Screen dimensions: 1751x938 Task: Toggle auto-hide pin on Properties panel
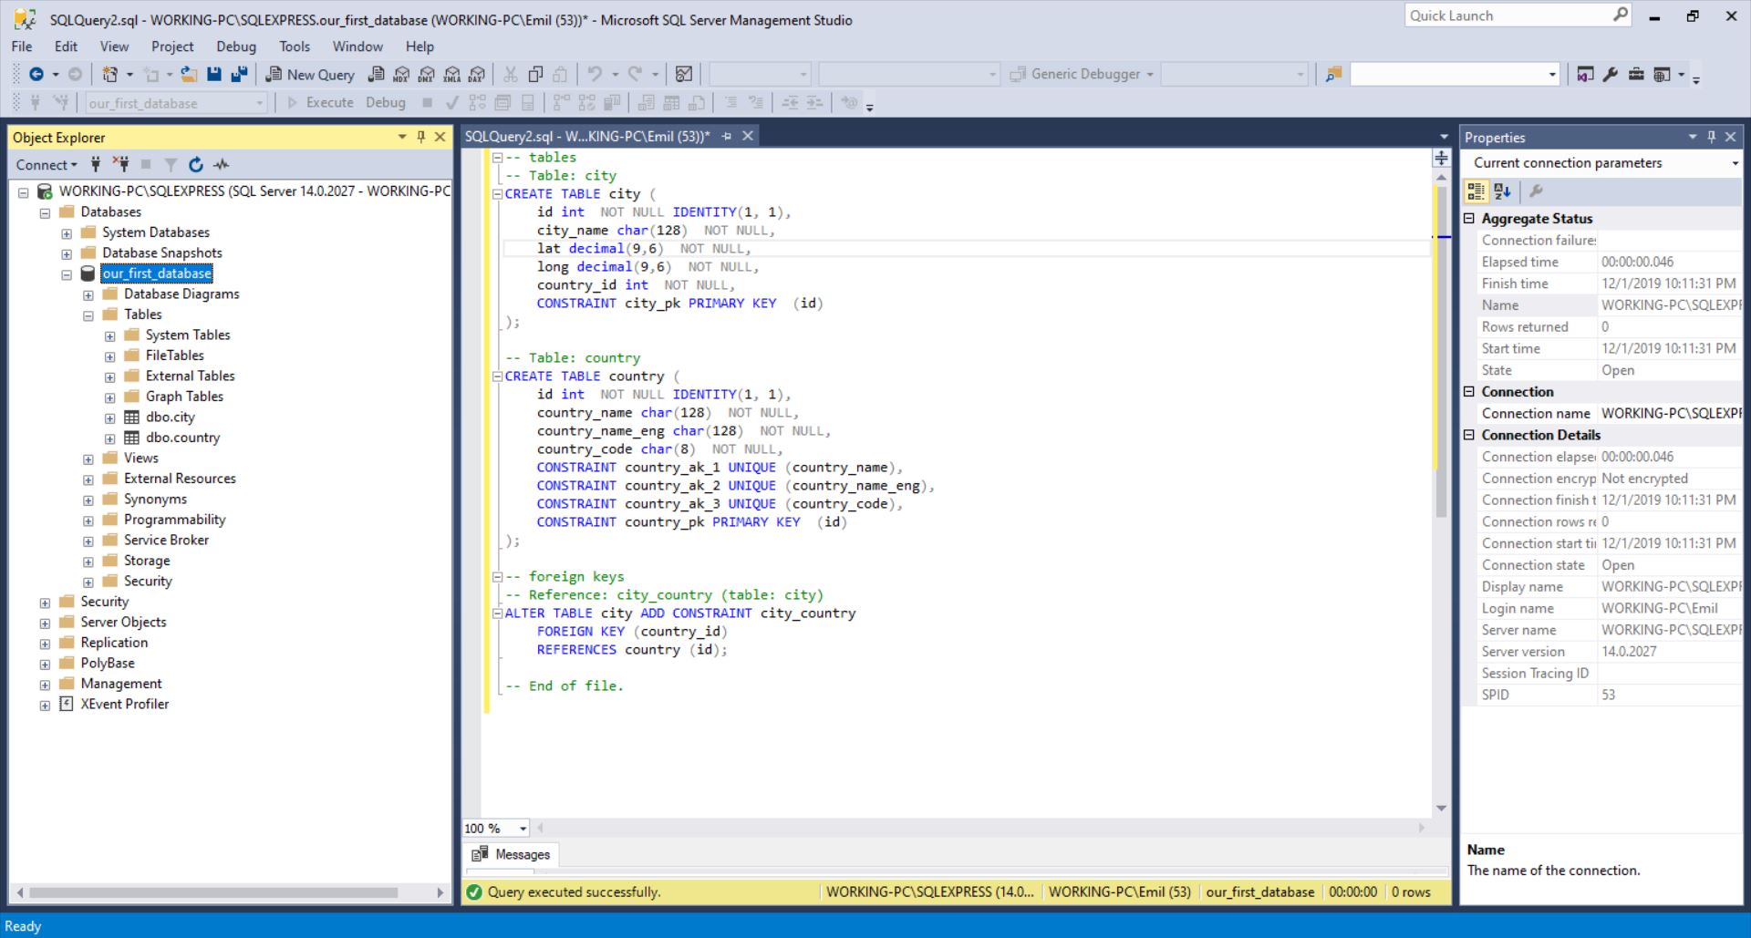pyautogui.click(x=1711, y=137)
